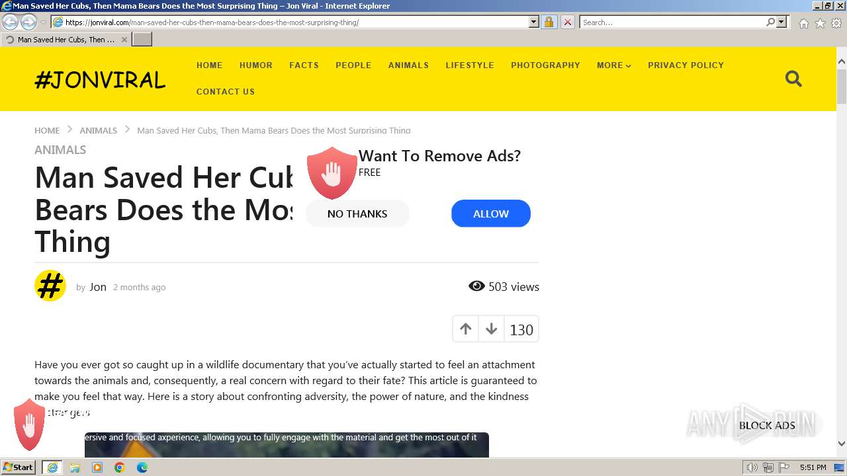This screenshot has height=476, width=847.
Task: Click the browser Forward arrow button
Action: point(28,22)
